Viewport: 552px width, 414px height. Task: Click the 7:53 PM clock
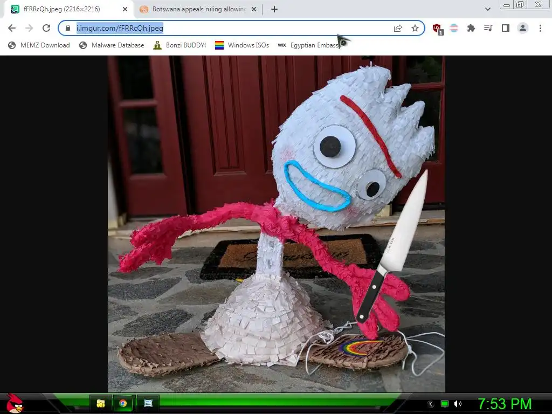(x=505, y=404)
